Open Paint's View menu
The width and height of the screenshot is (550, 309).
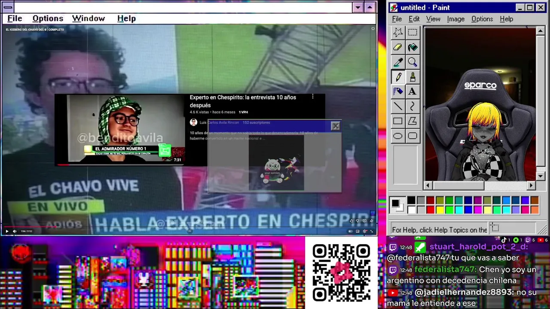[433, 19]
